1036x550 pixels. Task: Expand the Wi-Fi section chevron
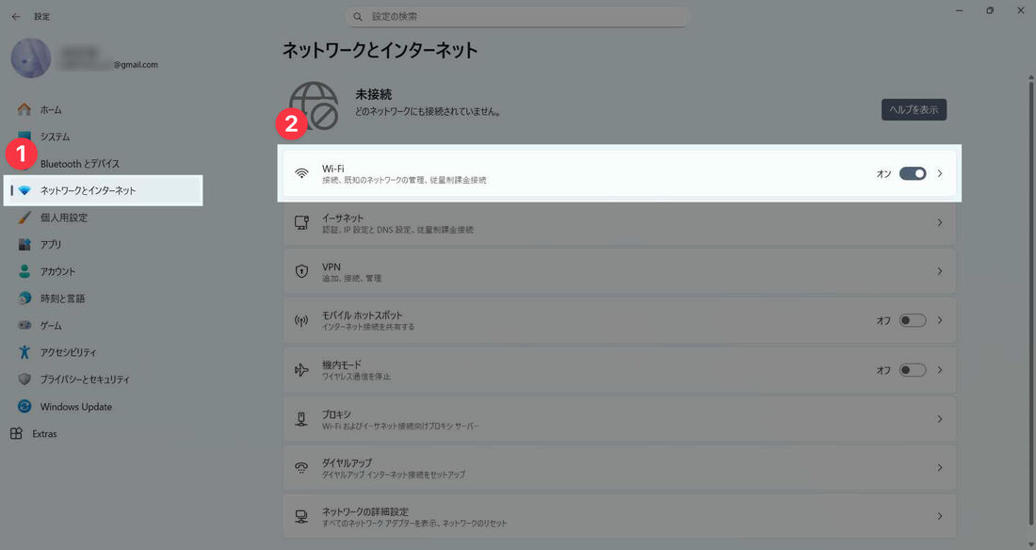pyautogui.click(x=939, y=173)
